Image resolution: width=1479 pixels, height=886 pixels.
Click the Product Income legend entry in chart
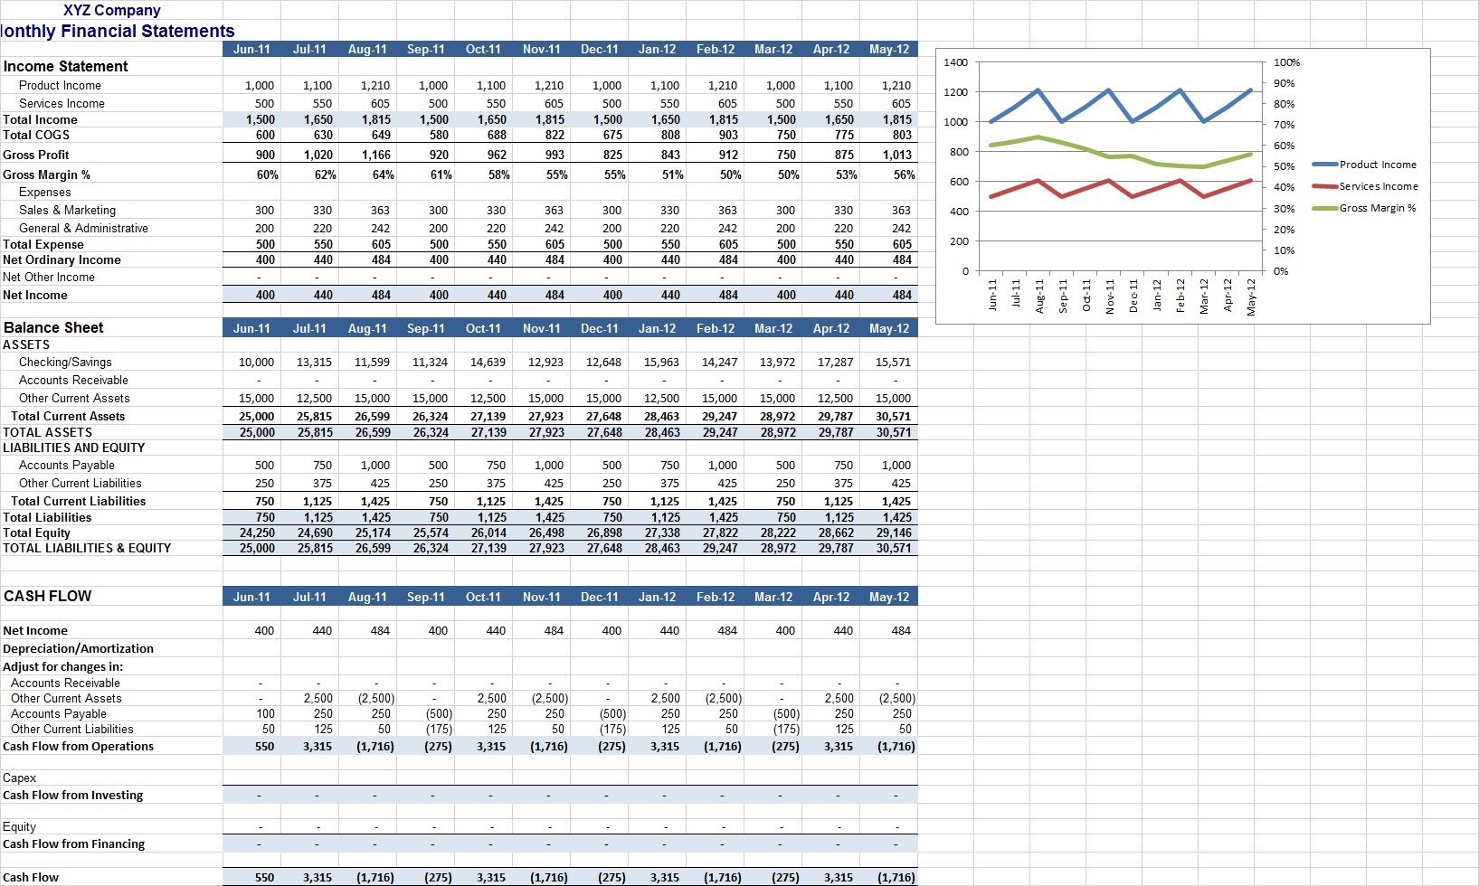(1377, 165)
